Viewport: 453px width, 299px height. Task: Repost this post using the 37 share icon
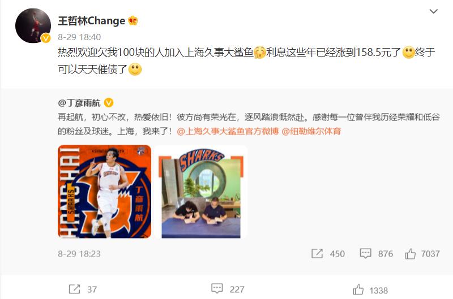coord(74,289)
